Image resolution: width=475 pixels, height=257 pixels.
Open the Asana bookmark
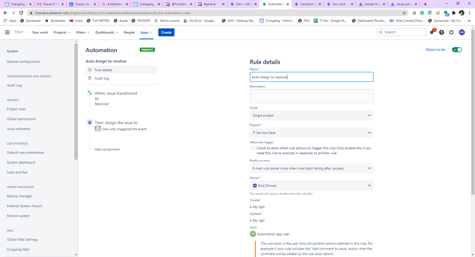point(121,21)
